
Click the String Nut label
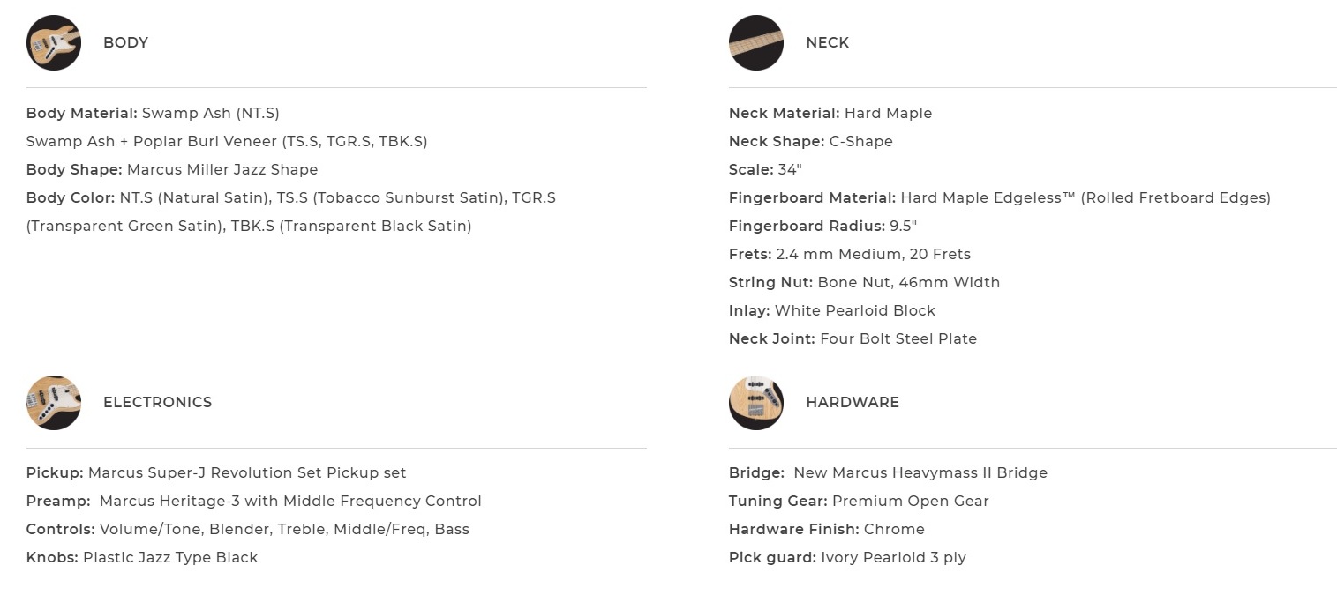(770, 282)
